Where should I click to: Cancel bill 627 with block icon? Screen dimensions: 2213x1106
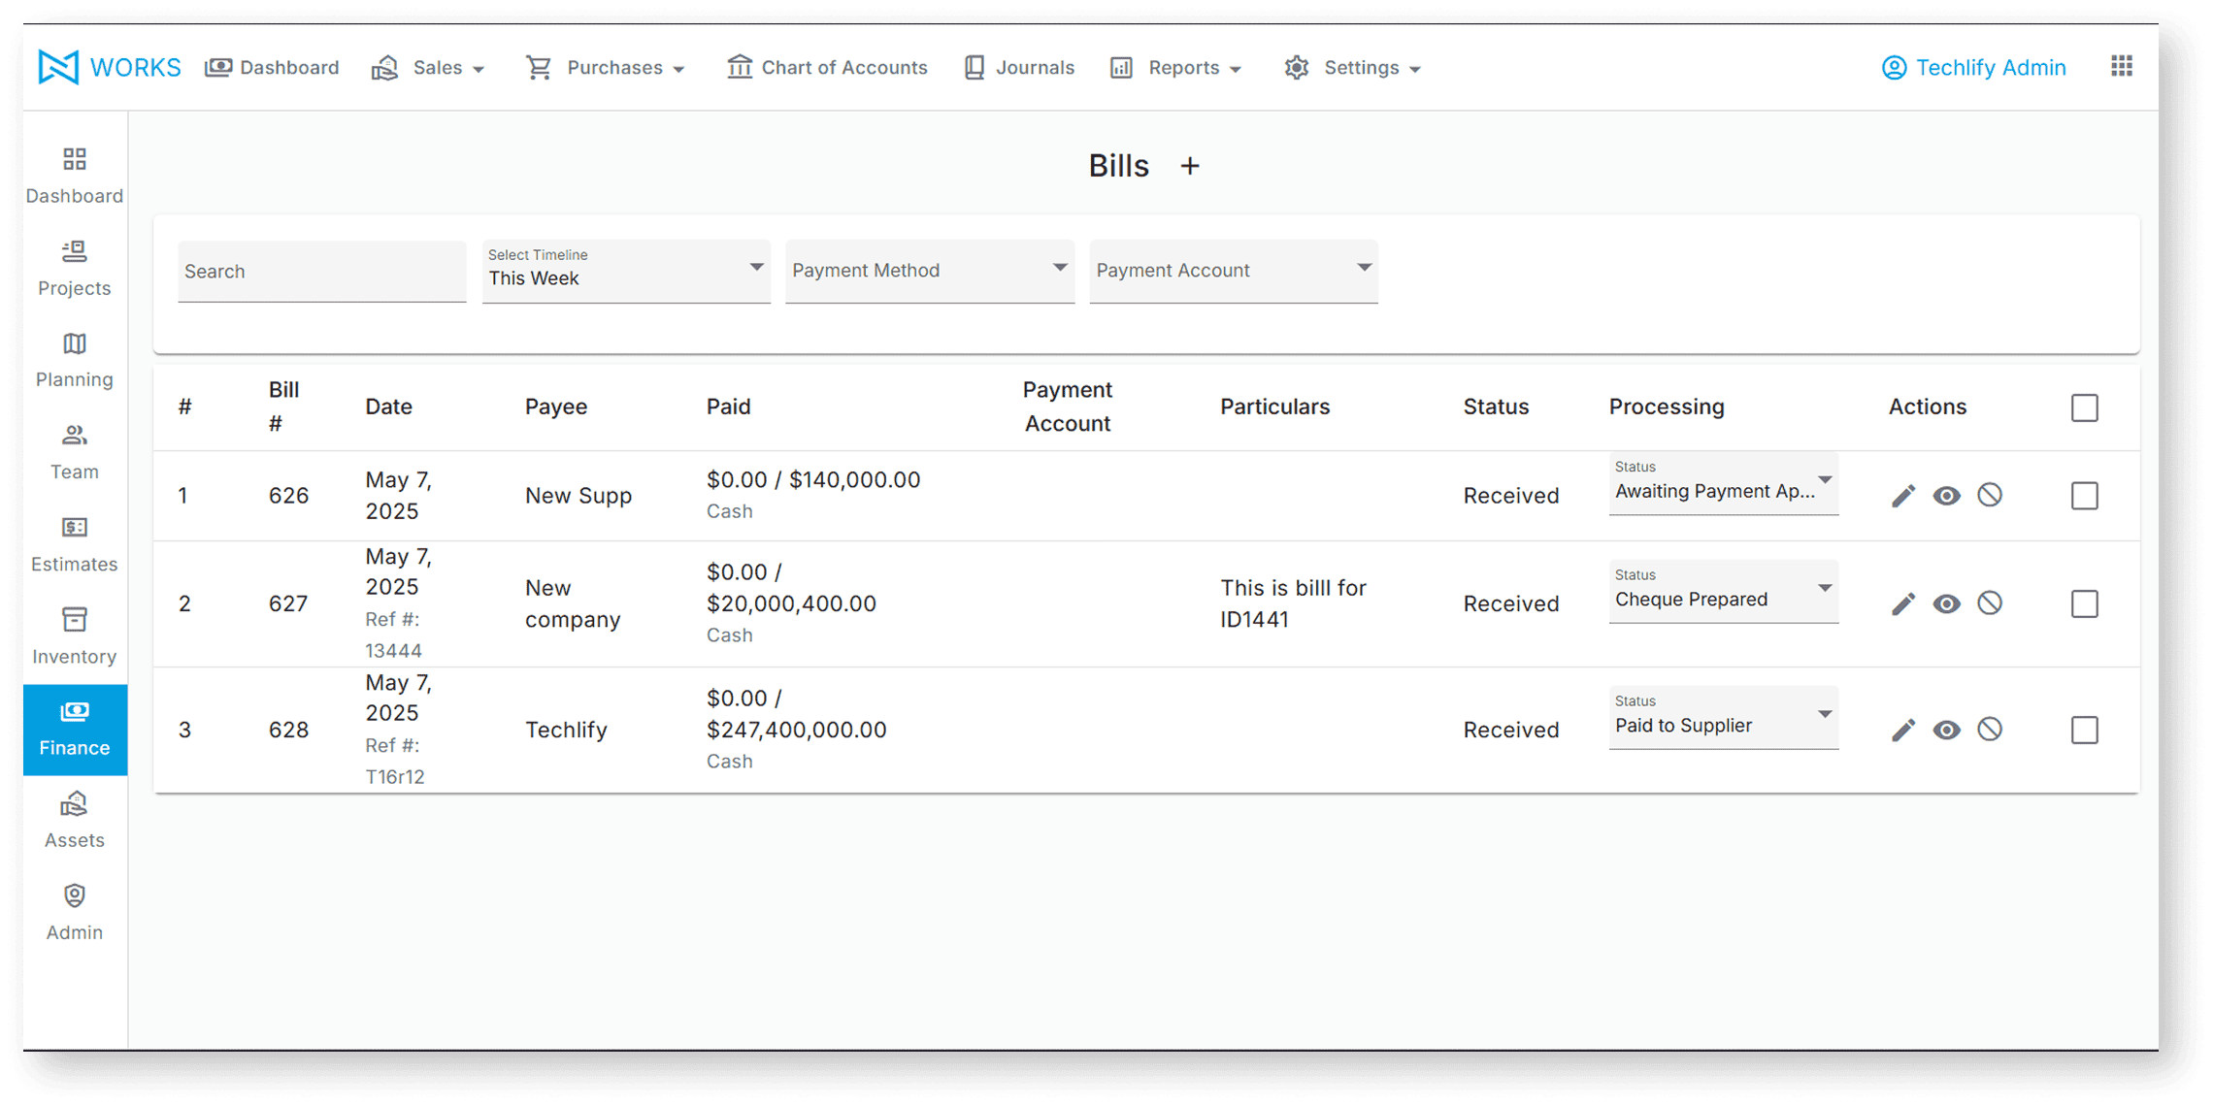(1990, 603)
